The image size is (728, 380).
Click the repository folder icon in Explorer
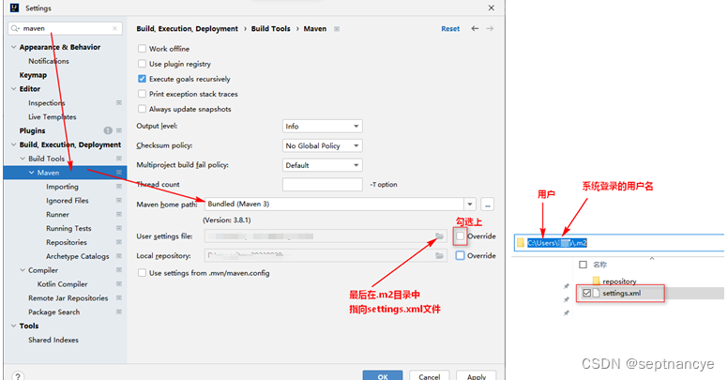[x=596, y=281]
